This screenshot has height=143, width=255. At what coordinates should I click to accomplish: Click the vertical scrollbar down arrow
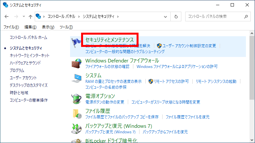pyautogui.click(x=252, y=140)
